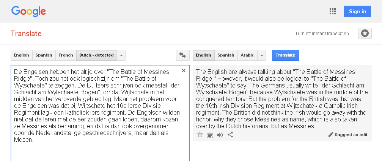Share the translation
This screenshot has height=161, width=382.
[x=230, y=135]
